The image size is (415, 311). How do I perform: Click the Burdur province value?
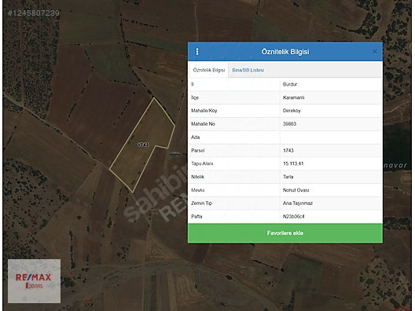coord(290,84)
